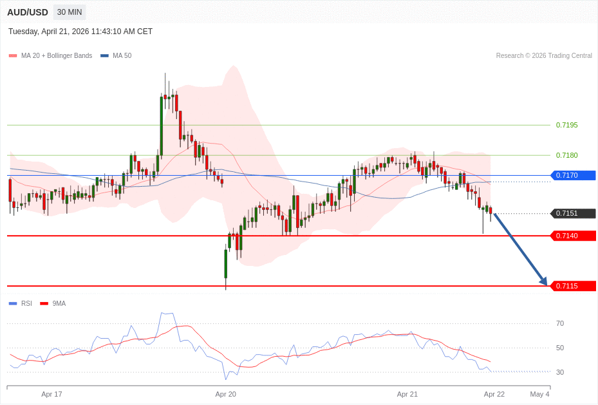Image resolution: width=598 pixels, height=405 pixels.
Task: Click the green 0.7195 resistance label
Action: (x=566, y=125)
